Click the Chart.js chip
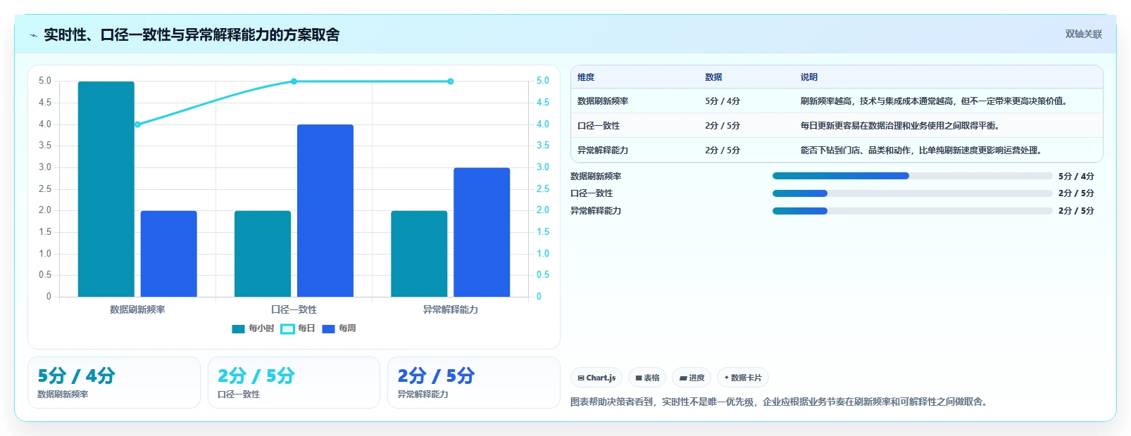Viewport: 1131px width, 436px height. click(x=596, y=378)
